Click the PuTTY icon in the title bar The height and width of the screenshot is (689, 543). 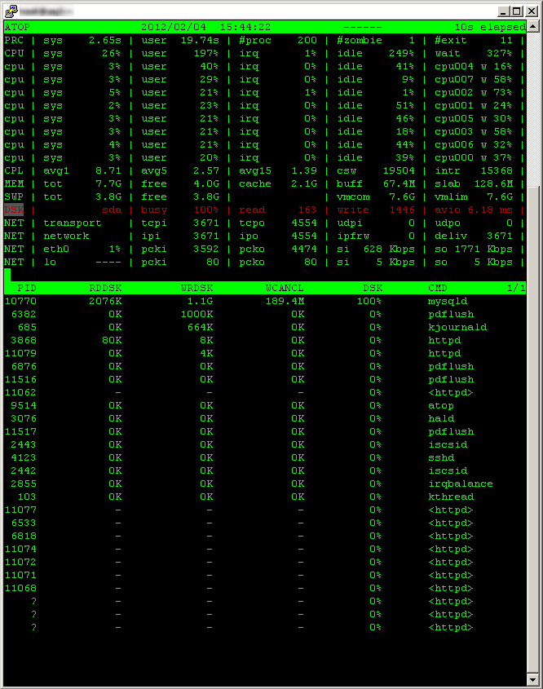(x=11, y=11)
